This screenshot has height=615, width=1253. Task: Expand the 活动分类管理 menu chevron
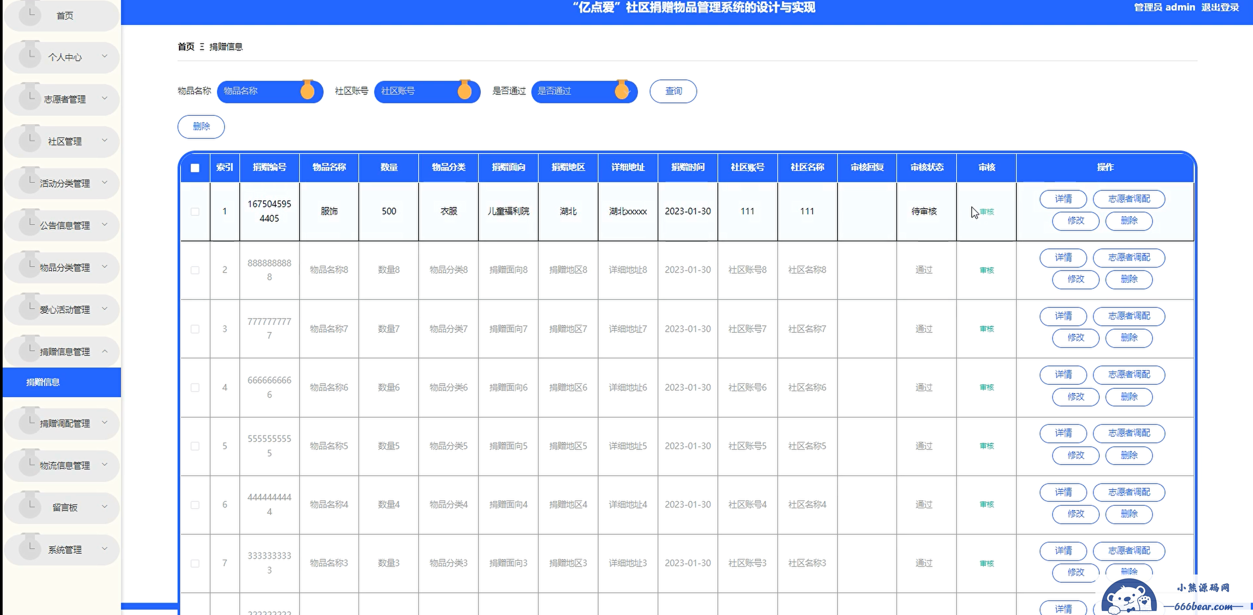tap(105, 182)
